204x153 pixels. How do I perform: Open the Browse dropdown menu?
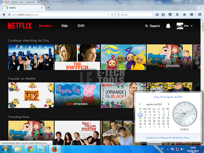pos(46,26)
